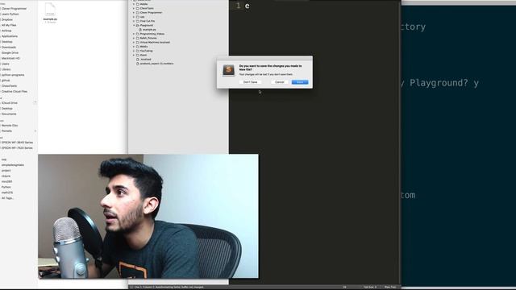The image size is (516, 290).
Task: Click the WebEx folder icon in Sublime sidebar
Action: (x=138, y=47)
